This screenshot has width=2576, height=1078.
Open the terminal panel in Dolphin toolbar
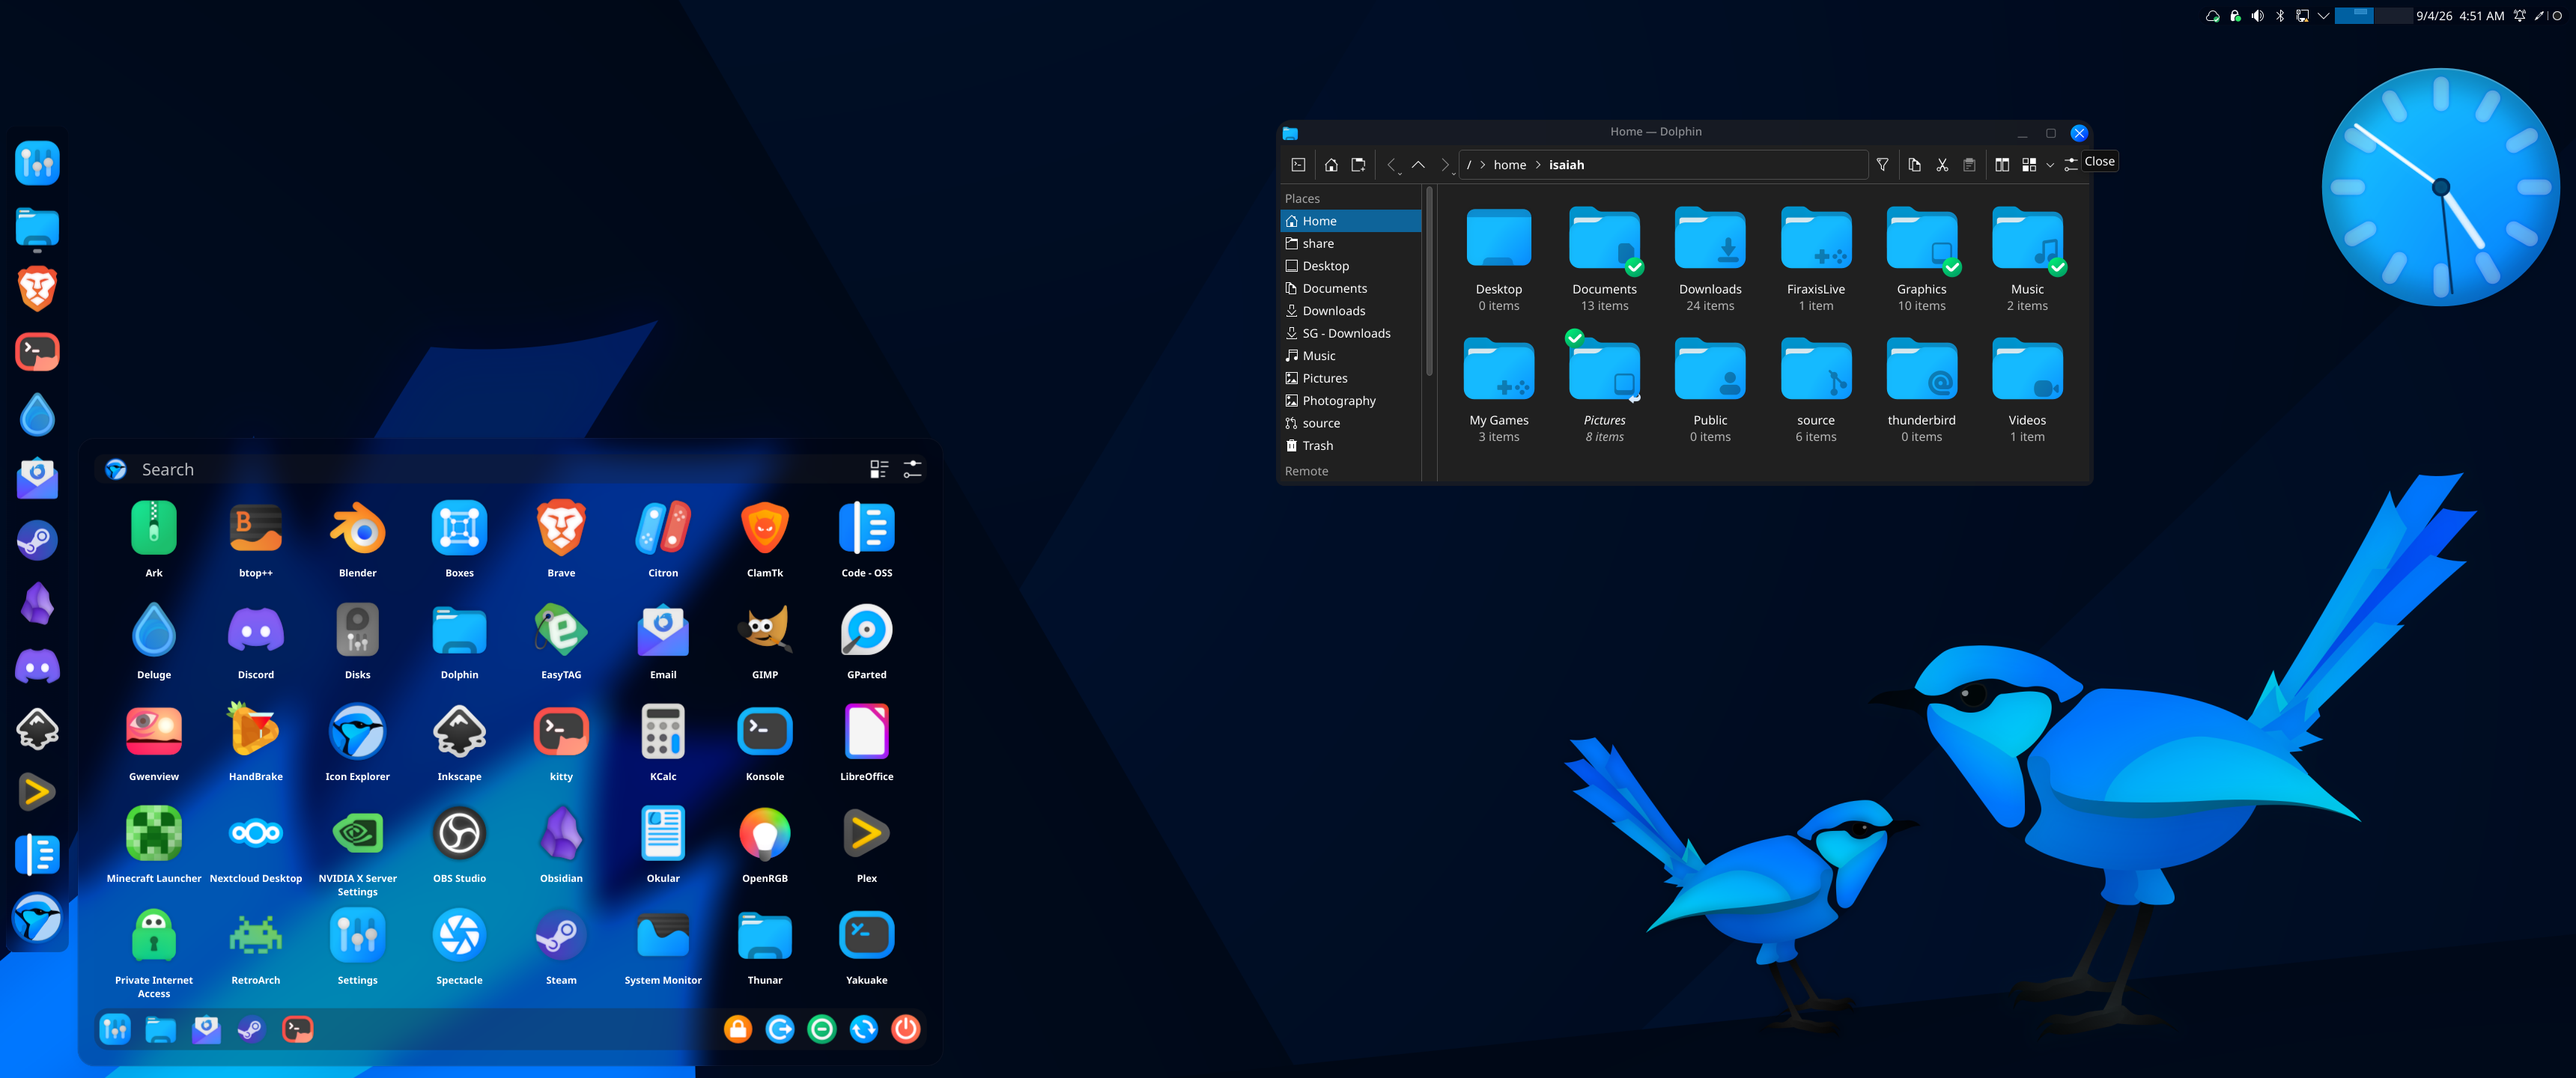point(1298,165)
